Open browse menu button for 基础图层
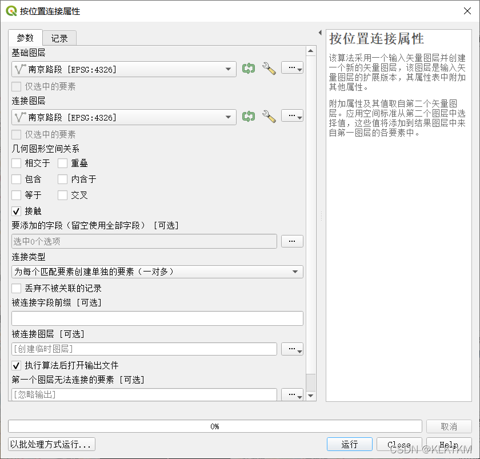 coord(292,67)
